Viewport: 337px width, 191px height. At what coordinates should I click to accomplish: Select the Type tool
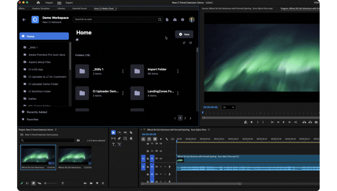pyautogui.click(x=113, y=144)
